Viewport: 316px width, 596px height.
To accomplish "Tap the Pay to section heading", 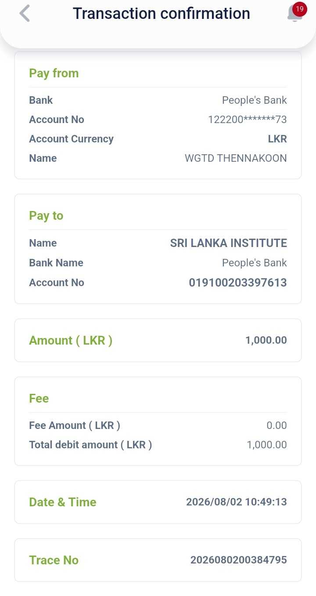I will pos(46,216).
